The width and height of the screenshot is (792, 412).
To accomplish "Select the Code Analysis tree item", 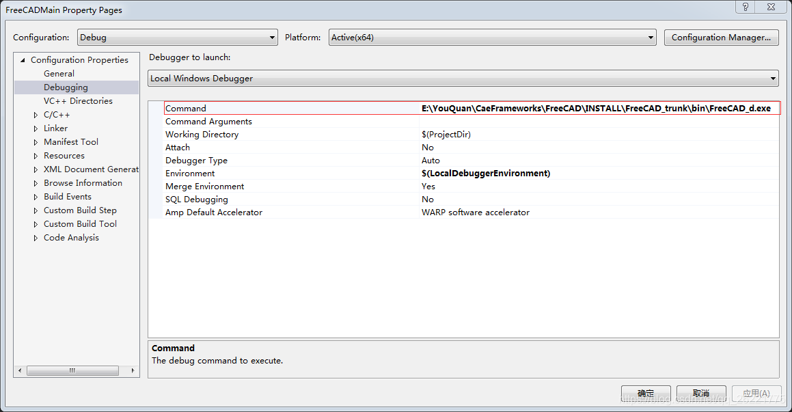I will [x=71, y=237].
